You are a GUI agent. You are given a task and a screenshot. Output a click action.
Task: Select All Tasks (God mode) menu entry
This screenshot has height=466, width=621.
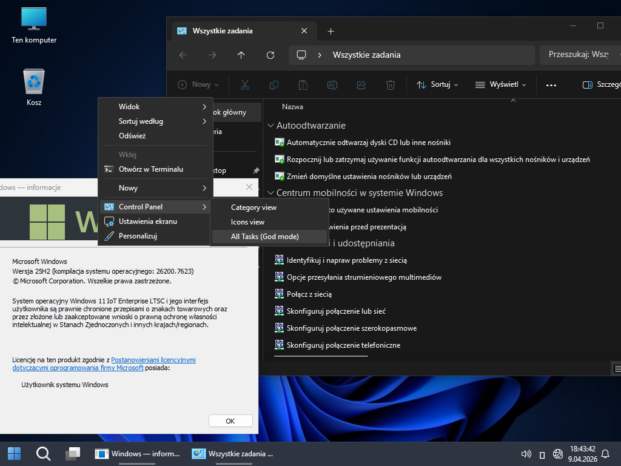[x=264, y=237]
